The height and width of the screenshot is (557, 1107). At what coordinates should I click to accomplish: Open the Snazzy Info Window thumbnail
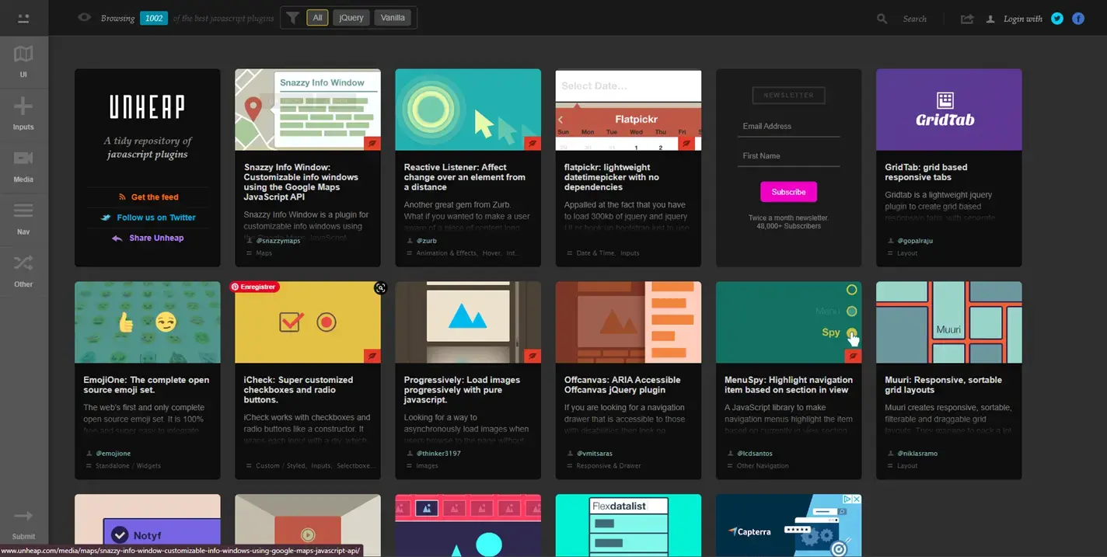pos(308,110)
